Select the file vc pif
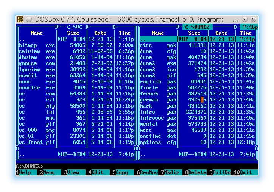Screen dimensions: 274x192 pyautogui.click(x=76, y=124)
